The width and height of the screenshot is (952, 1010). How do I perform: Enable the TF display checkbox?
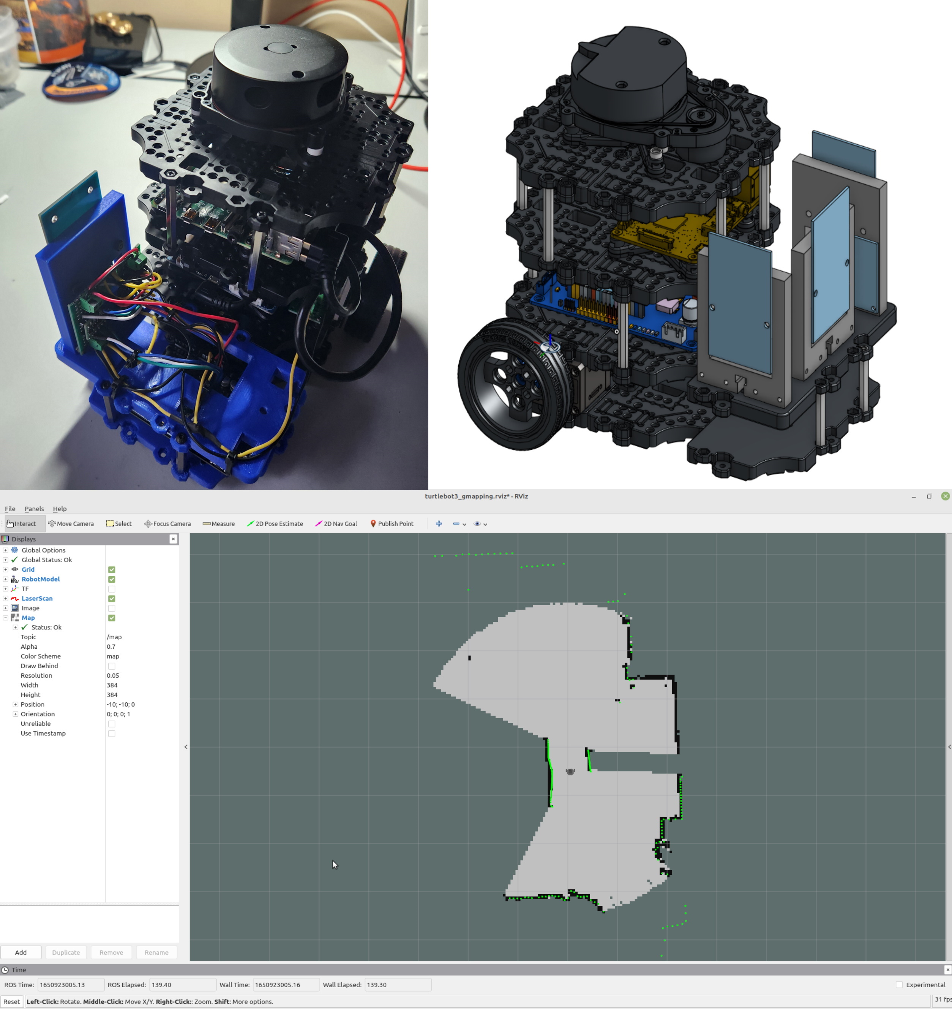click(112, 589)
